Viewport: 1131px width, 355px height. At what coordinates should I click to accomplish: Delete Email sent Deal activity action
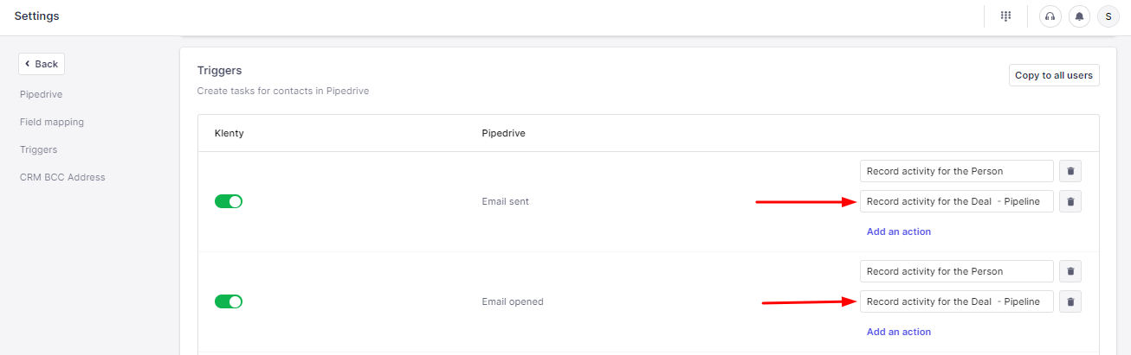1070,201
